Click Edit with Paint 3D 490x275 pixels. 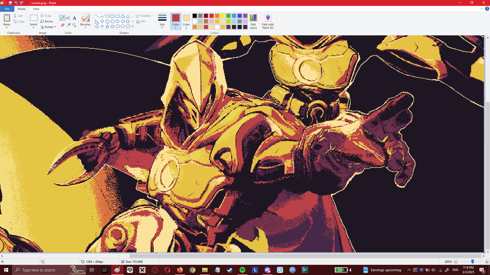268,21
